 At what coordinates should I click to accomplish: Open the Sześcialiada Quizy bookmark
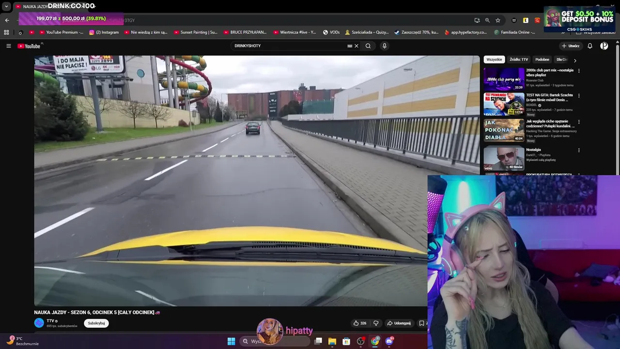367,32
